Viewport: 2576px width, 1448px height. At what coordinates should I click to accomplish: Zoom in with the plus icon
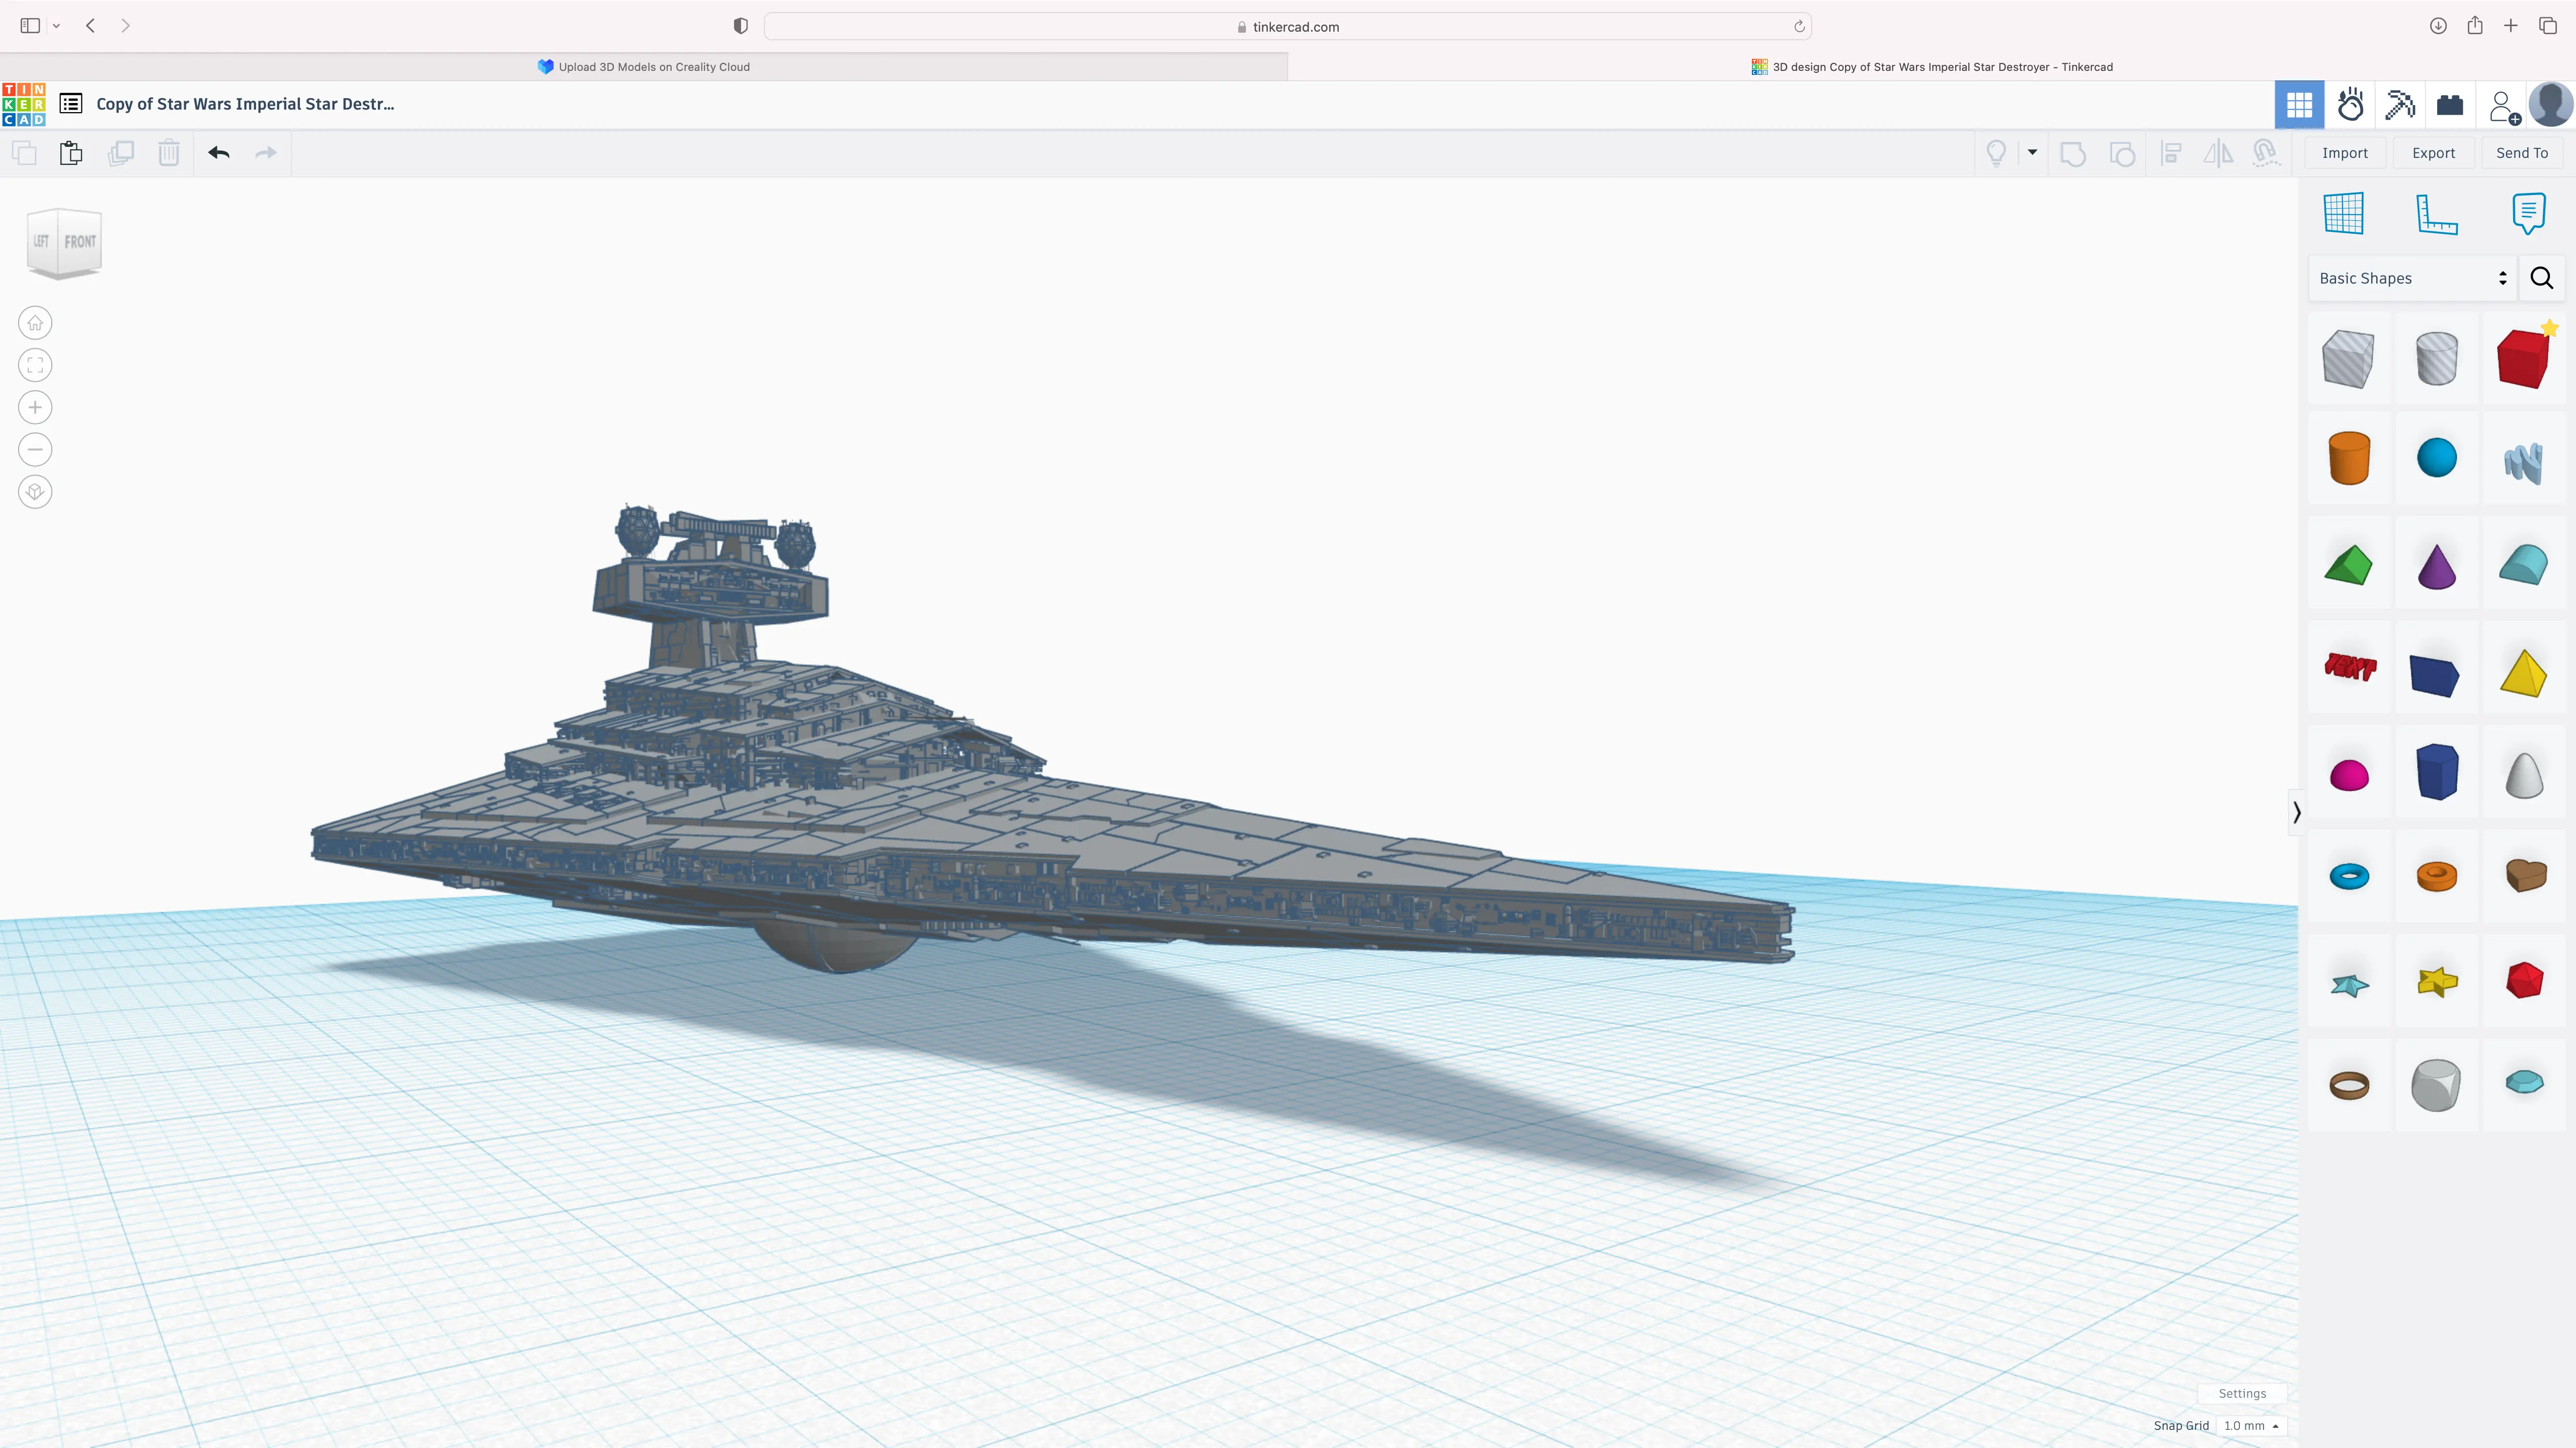click(x=35, y=408)
